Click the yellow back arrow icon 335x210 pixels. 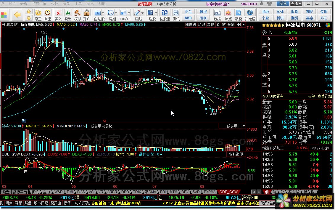click(17, 15)
